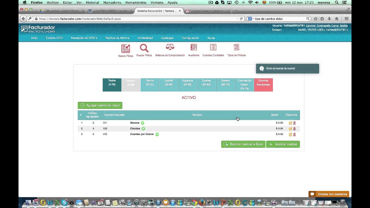370x208 pixels.
Task: Select the Ingresos (57-60) tab
Action: coord(188,85)
